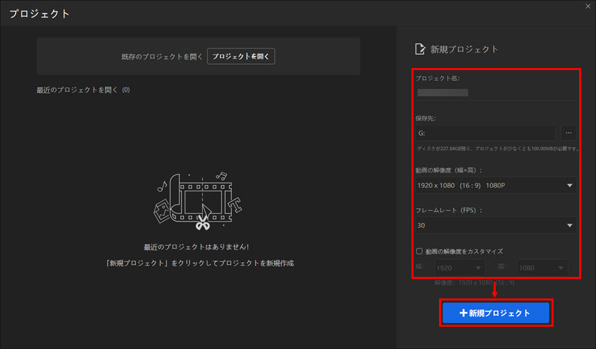Image resolution: width=596 pixels, height=349 pixels.
Task: Click the blue 新規プロジェクト button
Action: (x=496, y=313)
